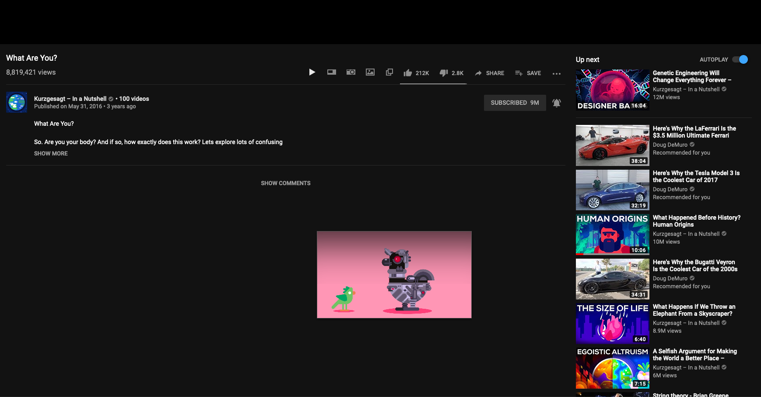Open the 100 videos link
The width and height of the screenshot is (761, 397).
pos(133,99)
